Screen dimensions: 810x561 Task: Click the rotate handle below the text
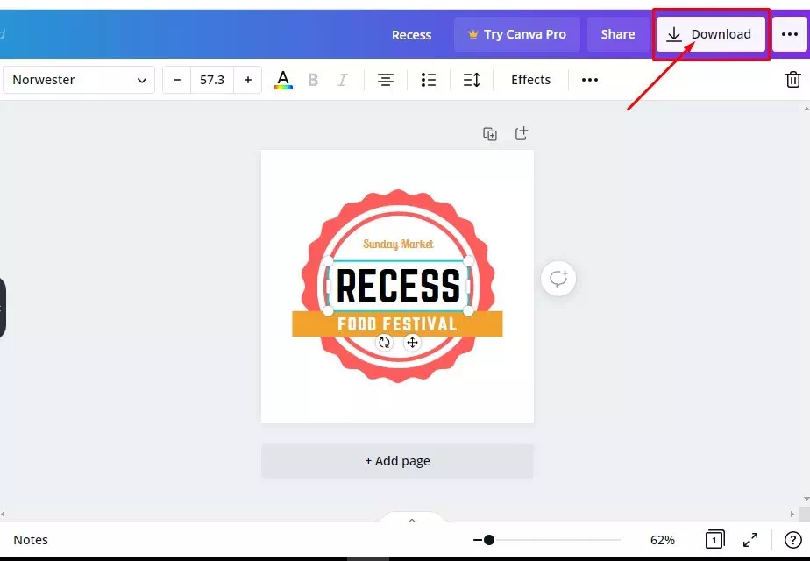coord(384,343)
